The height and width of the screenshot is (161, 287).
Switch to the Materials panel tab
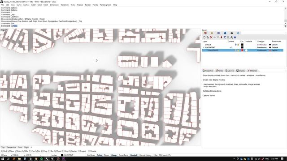(x=252, y=71)
